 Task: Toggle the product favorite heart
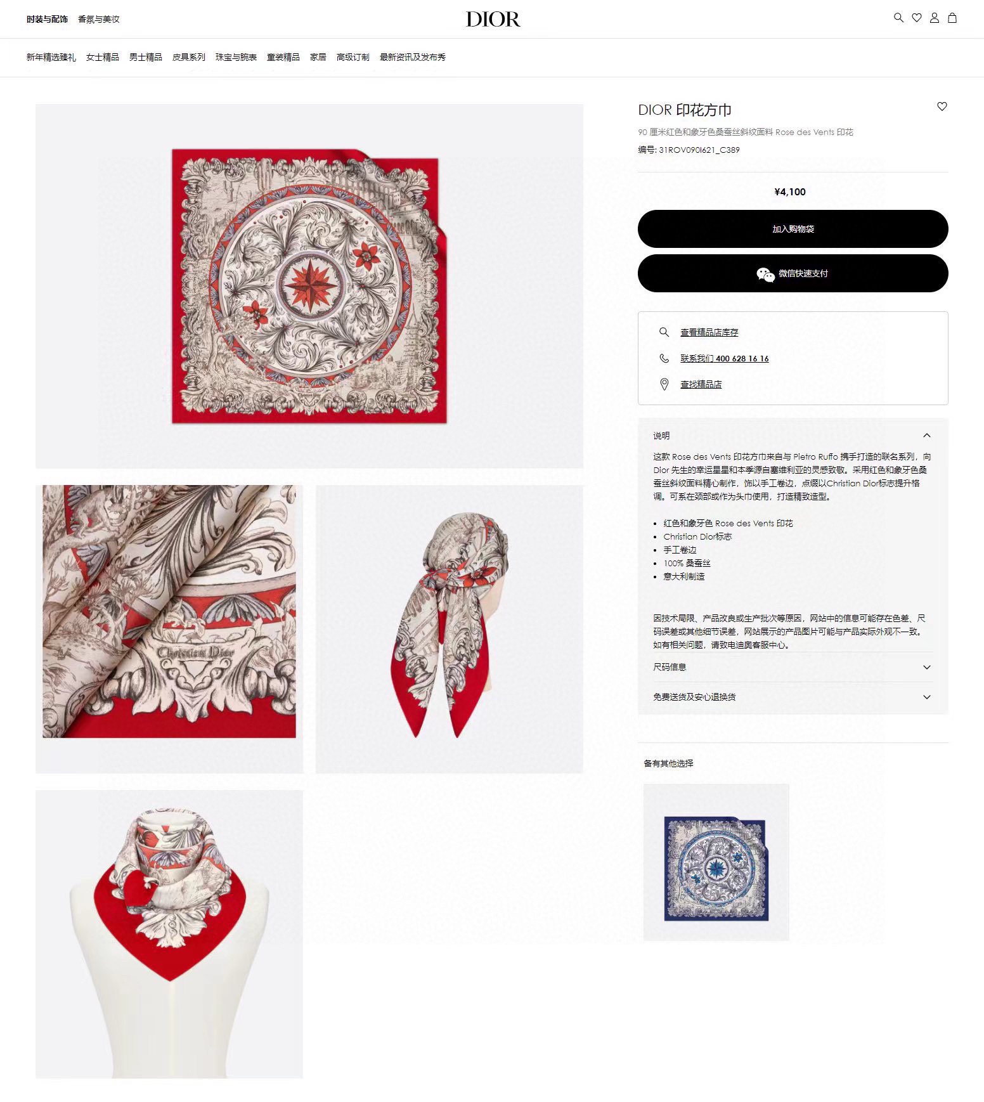[x=942, y=107]
